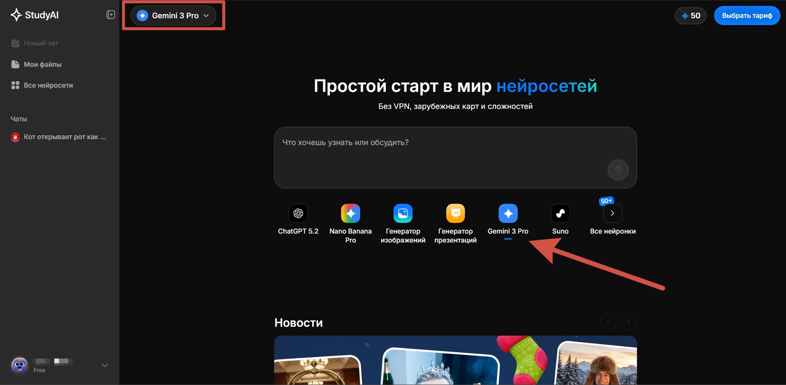Click the send arrow button
Viewport: 786px width, 385px height.
tap(618, 170)
